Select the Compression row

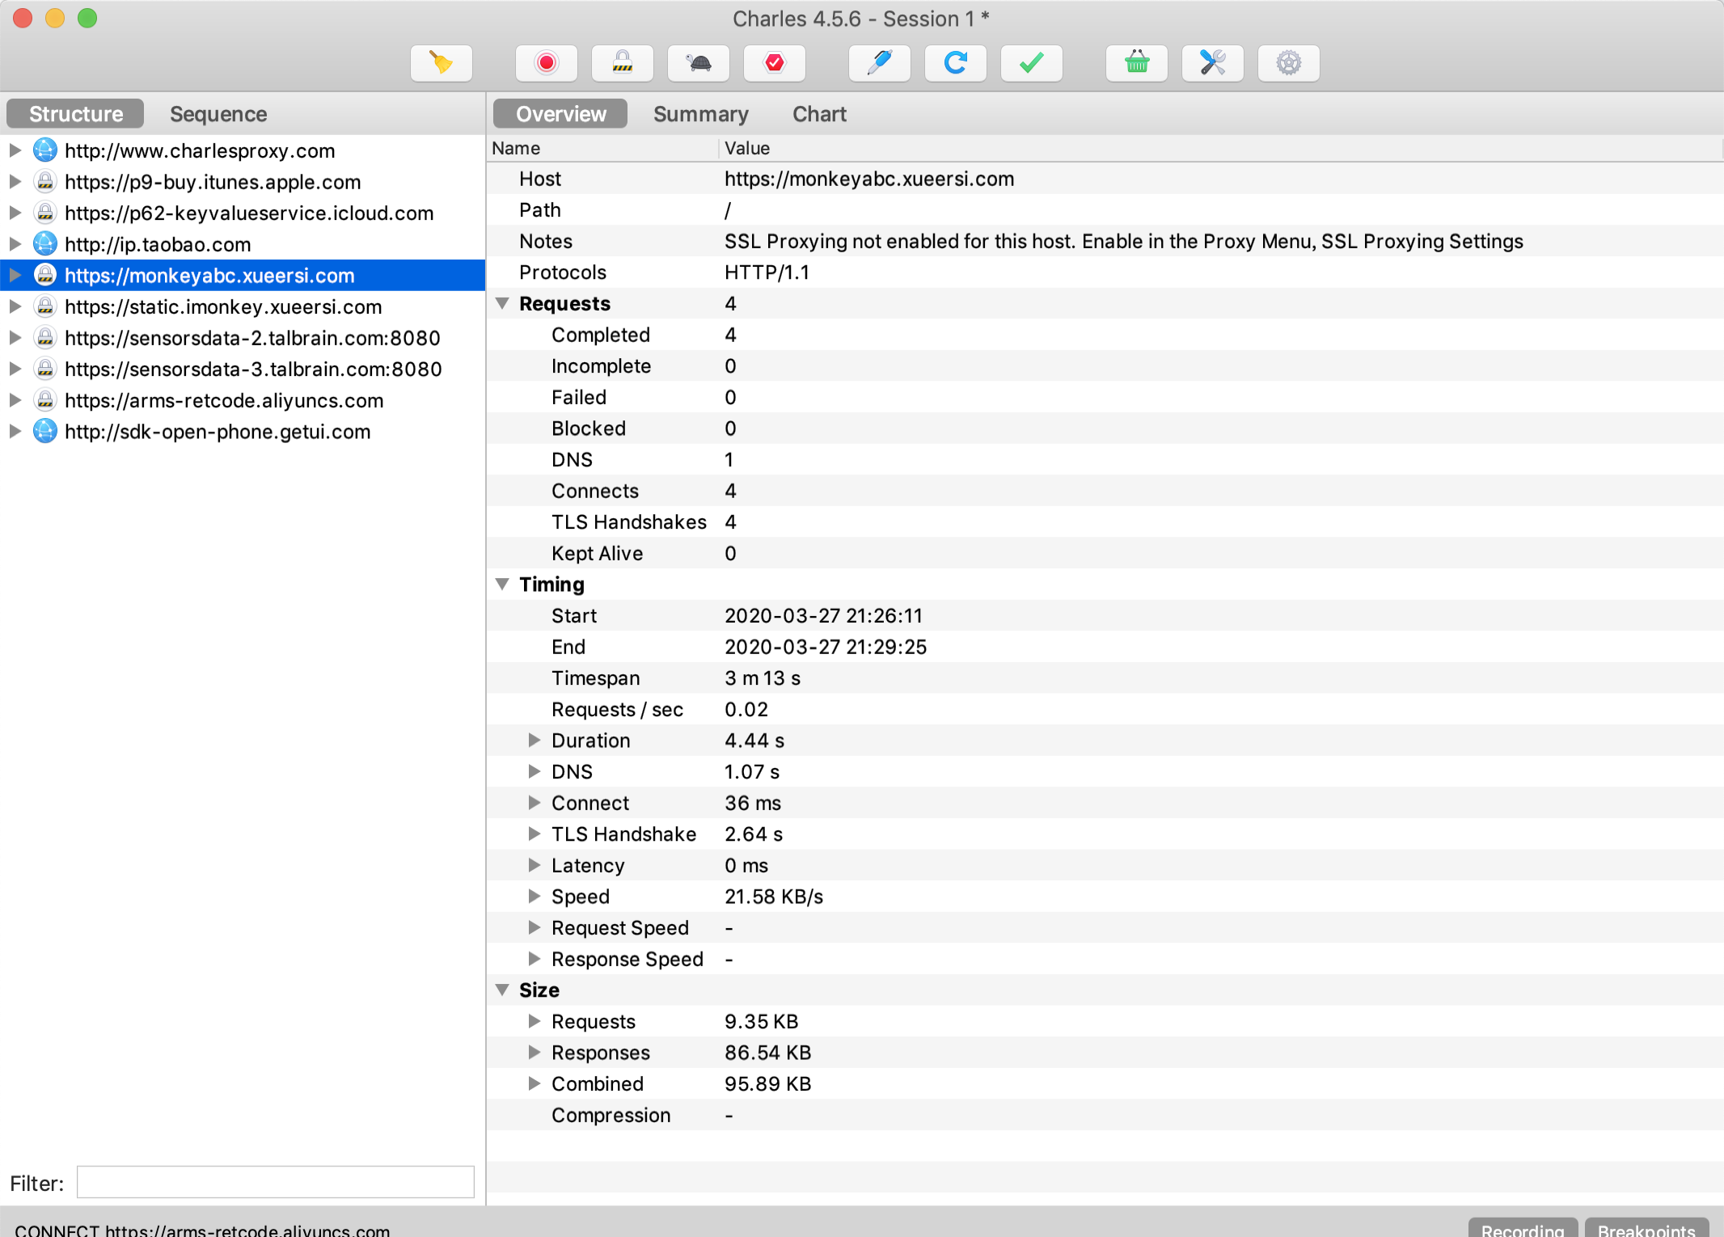pyautogui.click(x=1105, y=1115)
